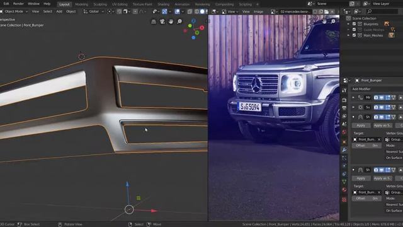Click Apply as Shape on first Shrinkwrap

pyautogui.click(x=382, y=125)
